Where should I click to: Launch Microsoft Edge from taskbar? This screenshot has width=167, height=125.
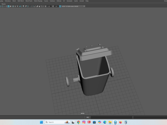[105, 122]
